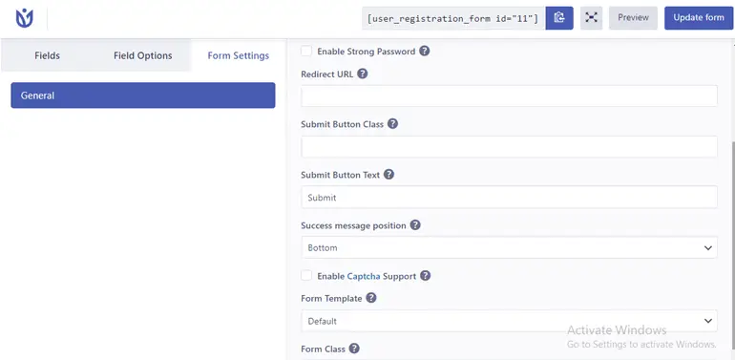This screenshot has height=360, width=735.
Task: Click the Update form button
Action: point(699,18)
